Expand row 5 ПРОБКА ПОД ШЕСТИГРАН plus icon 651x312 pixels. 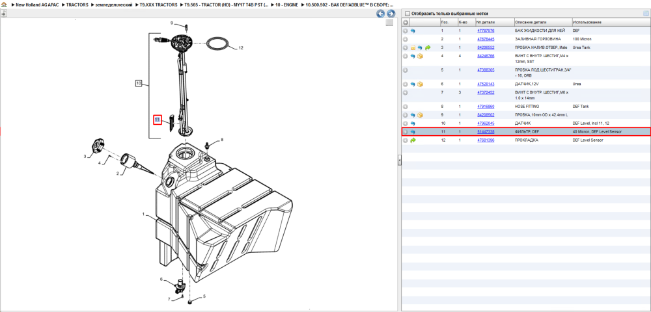[405, 70]
